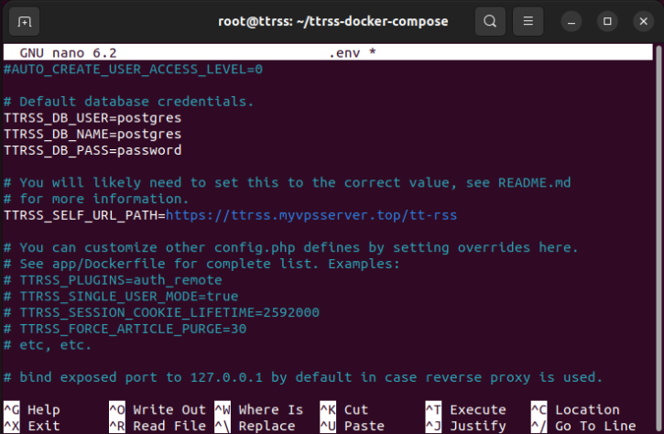Screen dimensions: 664x434
Task: Click the '# TTRSS_SINGLE_USER_MODE=true' line
Action: point(121,296)
